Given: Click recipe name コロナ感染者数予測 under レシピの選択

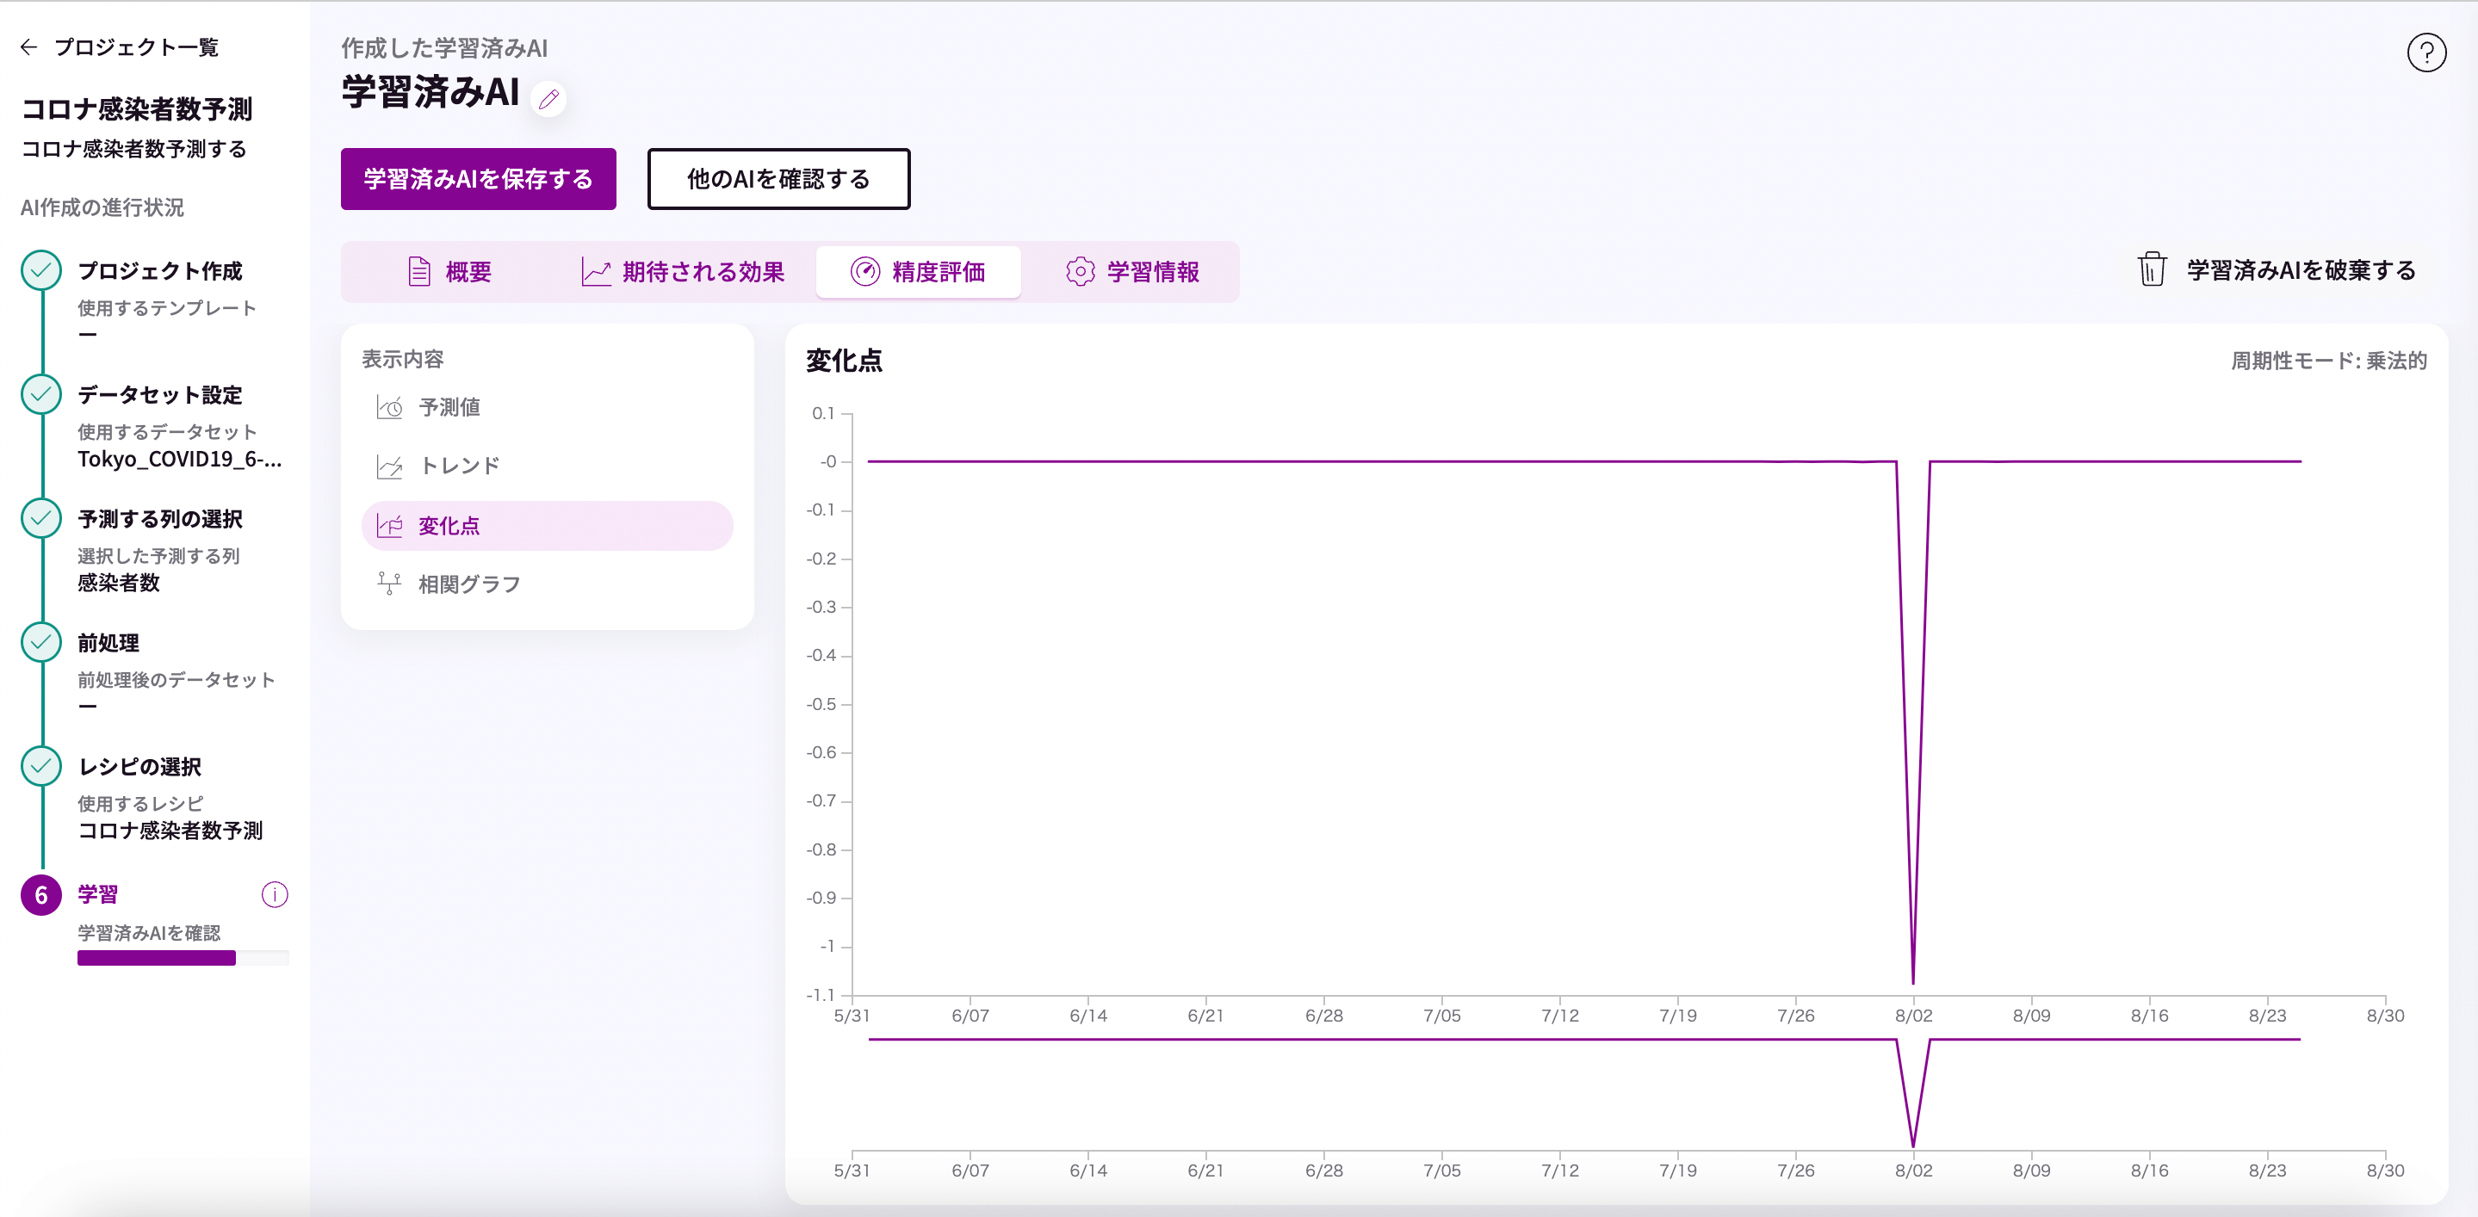Looking at the screenshot, I should tap(170, 831).
